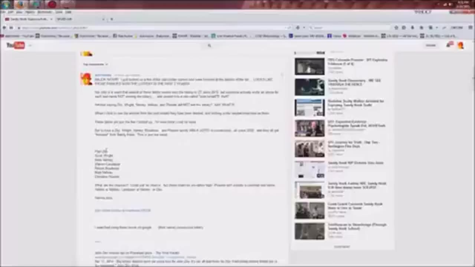Click the Firefox icon in Windows taskbar
475x267 pixels.
pos(21,4)
